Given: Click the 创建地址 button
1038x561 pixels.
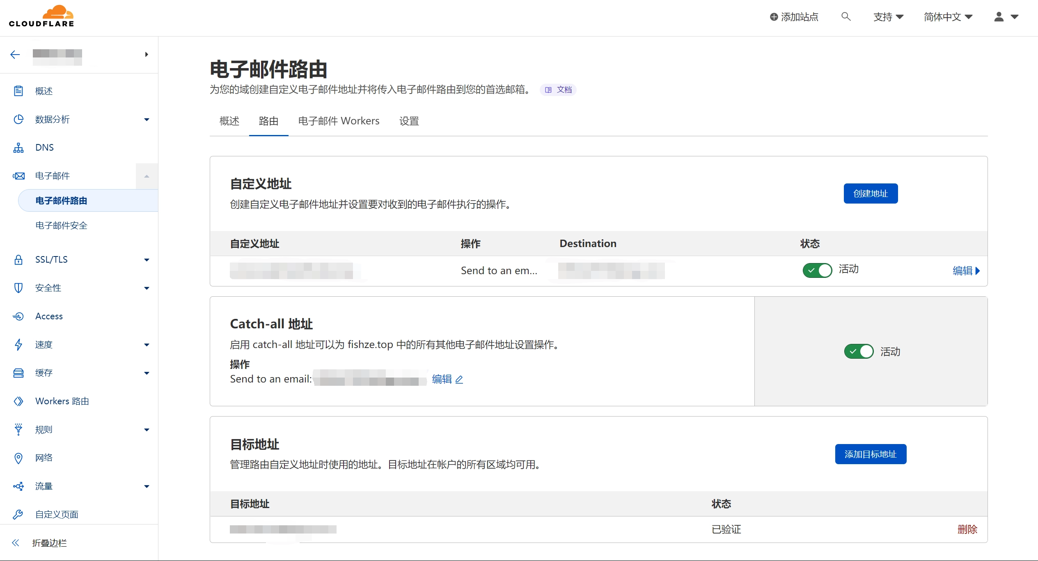Looking at the screenshot, I should [870, 194].
